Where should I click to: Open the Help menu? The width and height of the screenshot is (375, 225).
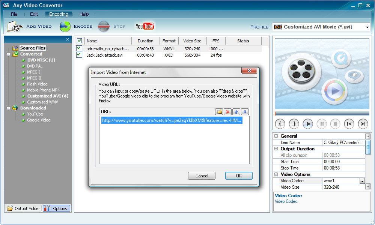click(x=84, y=14)
